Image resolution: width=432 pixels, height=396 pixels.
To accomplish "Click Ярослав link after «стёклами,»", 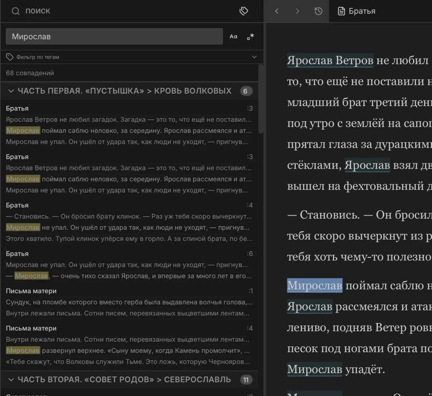I will pyautogui.click(x=367, y=165).
